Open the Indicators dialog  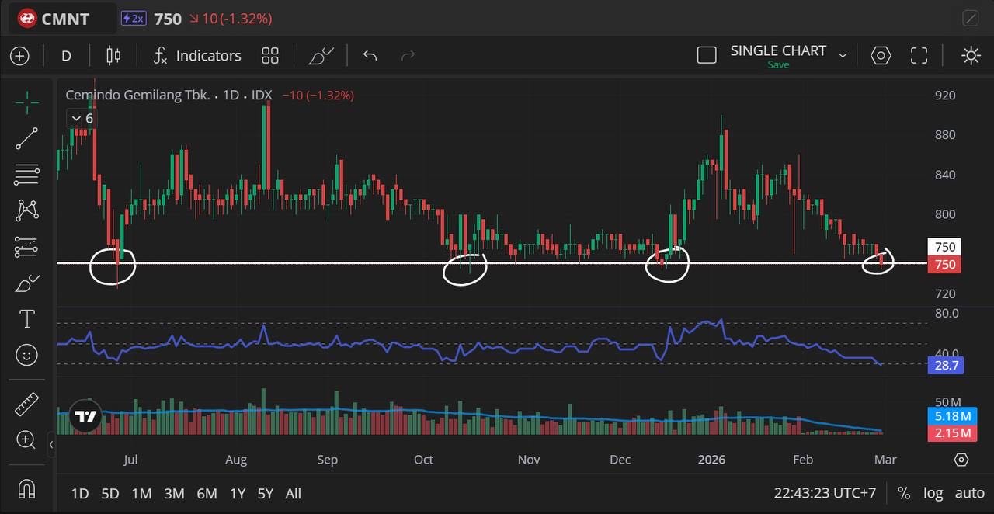(197, 56)
